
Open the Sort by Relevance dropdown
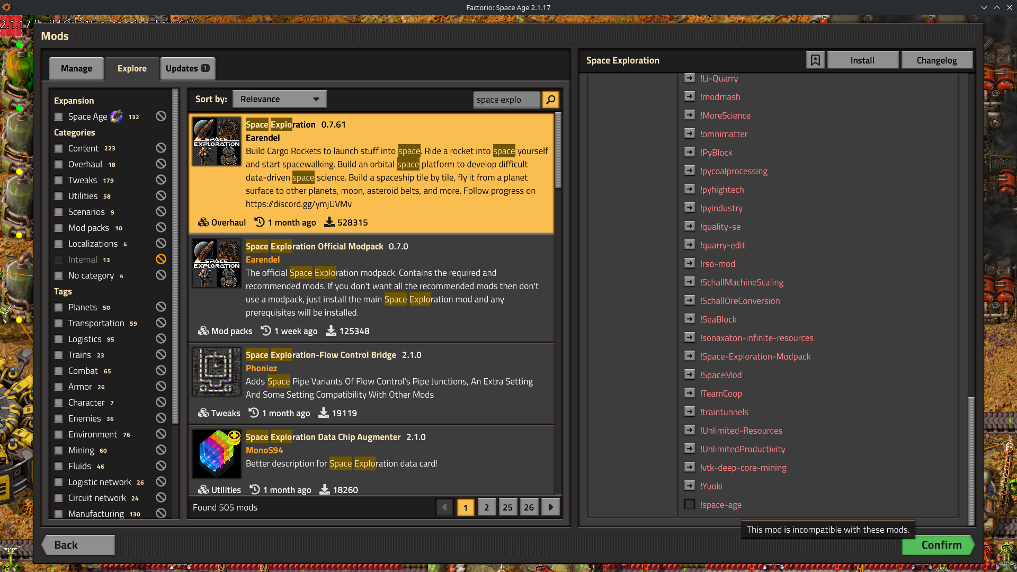click(279, 99)
